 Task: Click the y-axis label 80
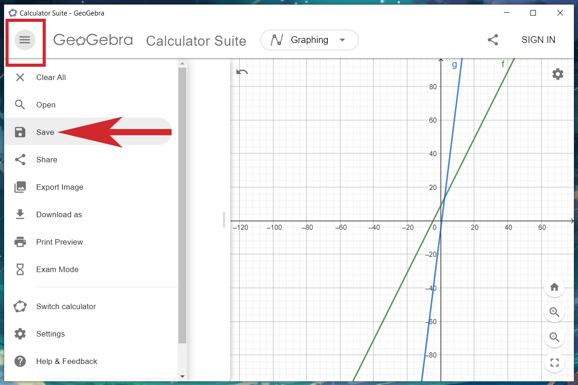point(432,86)
